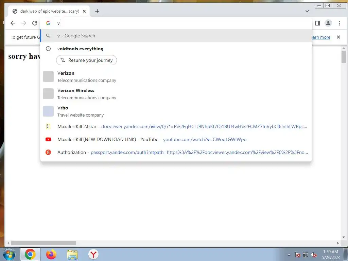This screenshot has height=261, width=348.
Task: Click the clock history icon beside voidtools
Action: [x=48, y=49]
